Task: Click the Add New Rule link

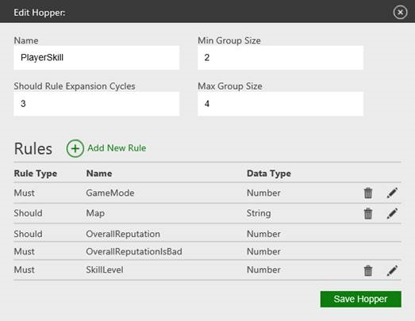Action: [117, 148]
